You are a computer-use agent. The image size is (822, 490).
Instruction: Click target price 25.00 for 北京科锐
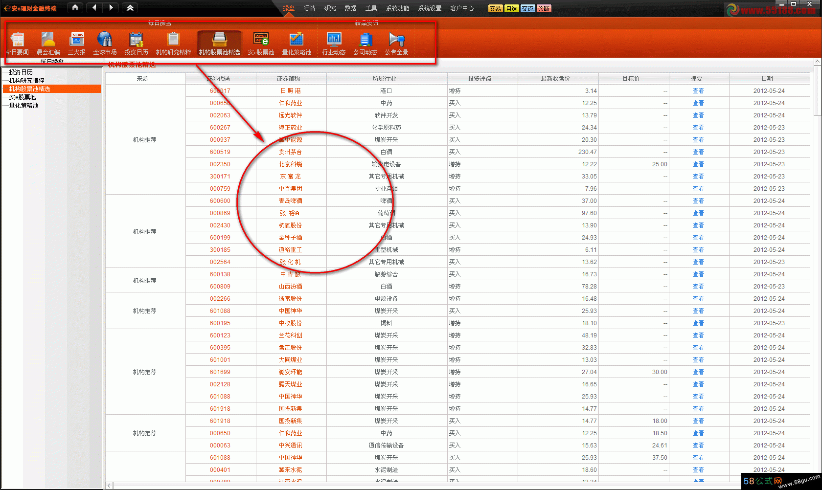(x=660, y=164)
